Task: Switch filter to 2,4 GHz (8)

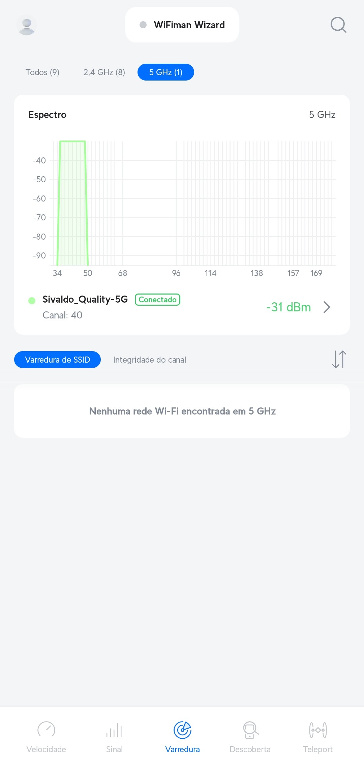Action: [x=104, y=72]
